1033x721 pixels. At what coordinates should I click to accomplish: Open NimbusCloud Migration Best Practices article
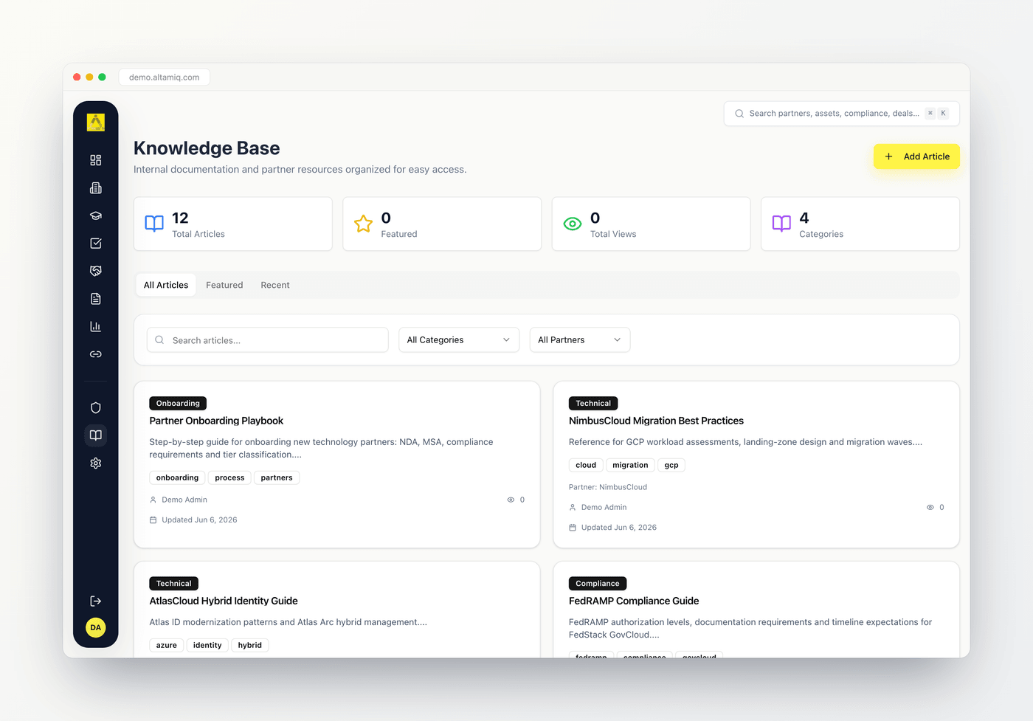(656, 421)
